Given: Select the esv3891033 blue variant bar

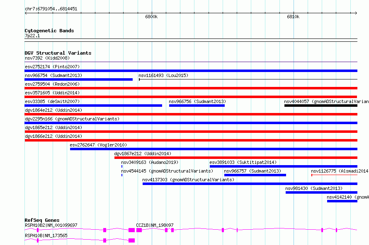Looking at the screenshot, I should tap(283, 166).
